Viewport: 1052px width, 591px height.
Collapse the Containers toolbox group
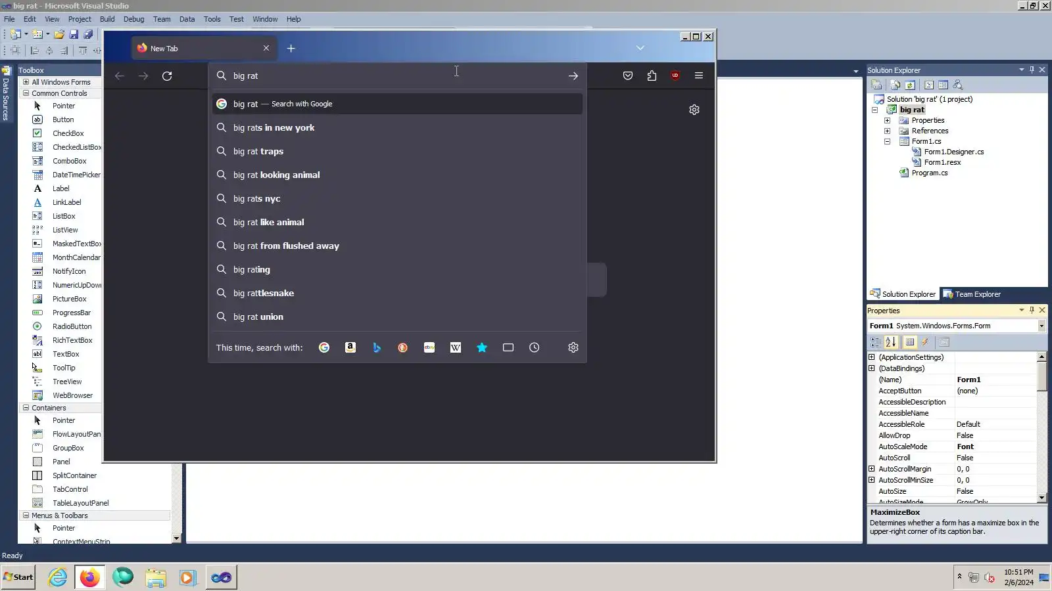tap(26, 408)
